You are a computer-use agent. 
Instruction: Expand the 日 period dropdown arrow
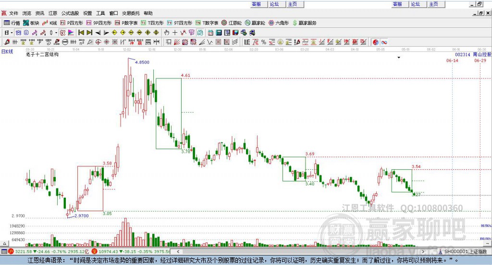point(12,33)
